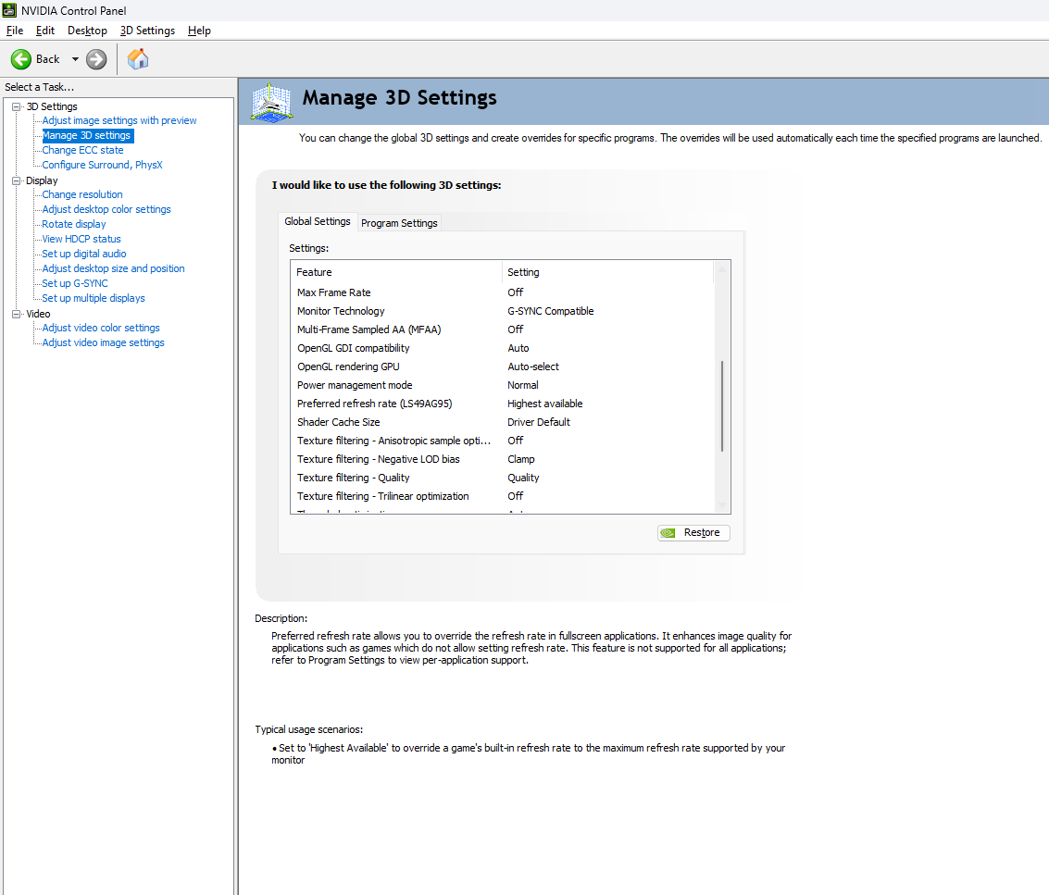Image resolution: width=1049 pixels, height=895 pixels.
Task: Click the Driver Default setting value
Action: 539,422
